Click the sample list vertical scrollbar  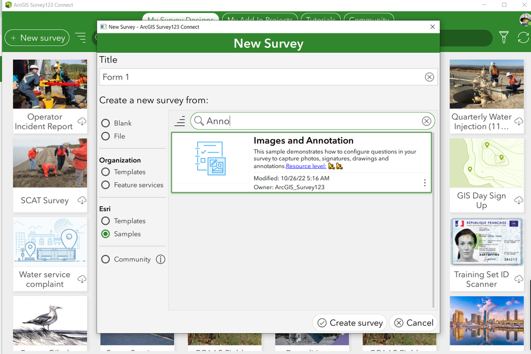pyautogui.click(x=434, y=220)
